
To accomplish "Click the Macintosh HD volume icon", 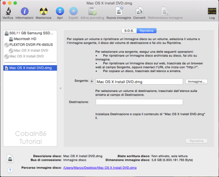I will [x=11, y=39].
